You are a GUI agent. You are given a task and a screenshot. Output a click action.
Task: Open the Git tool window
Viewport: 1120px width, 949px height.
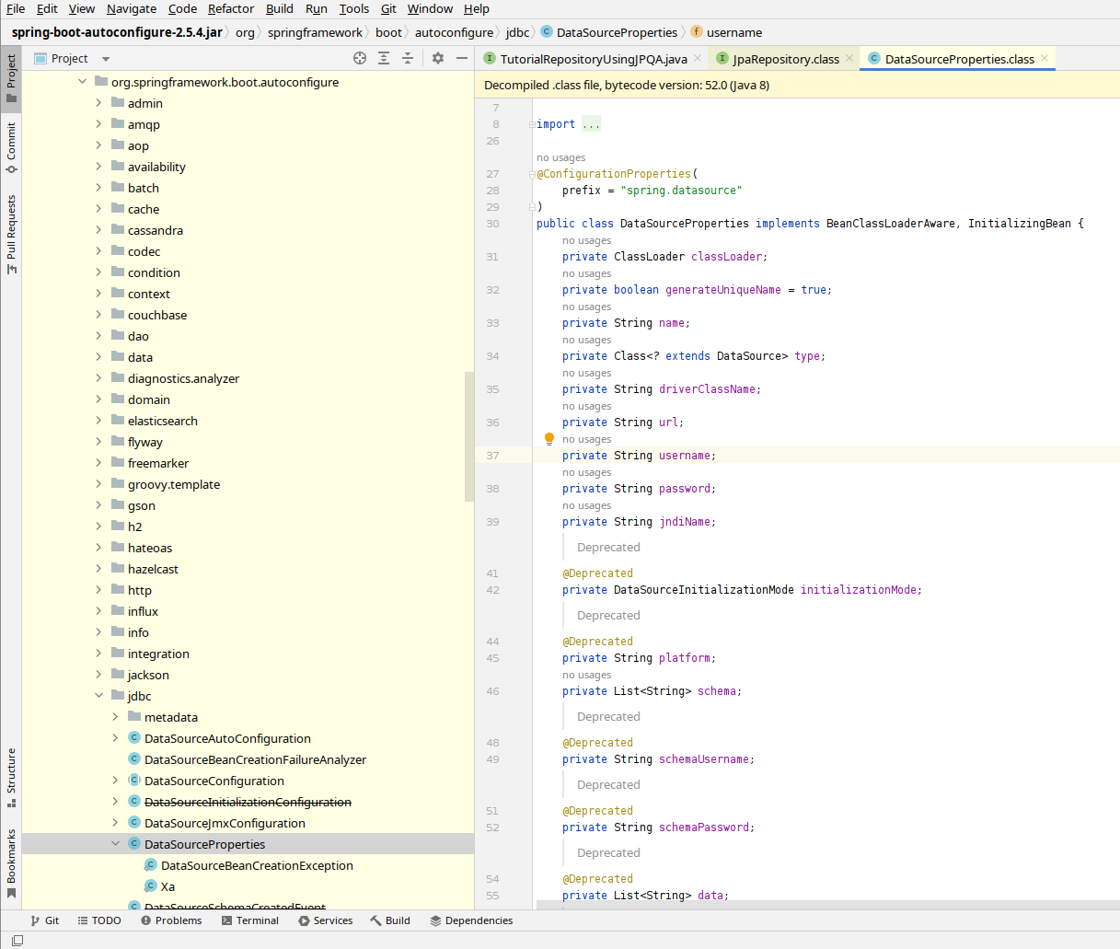(44, 920)
